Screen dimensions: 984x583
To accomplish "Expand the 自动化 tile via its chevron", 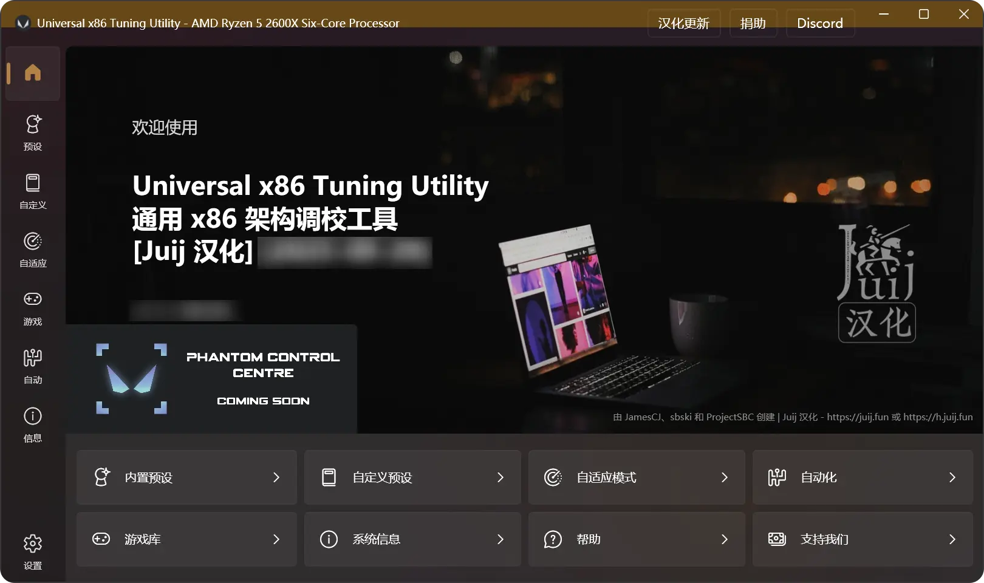I will coord(951,477).
